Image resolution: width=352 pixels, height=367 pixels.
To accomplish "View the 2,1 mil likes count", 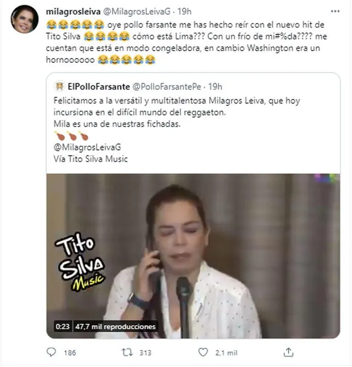I will tap(226, 353).
